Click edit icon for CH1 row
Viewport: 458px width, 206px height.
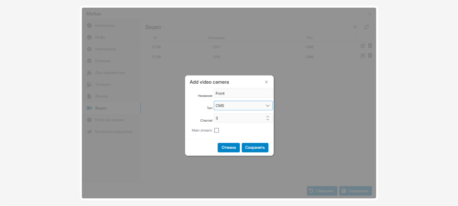click(363, 46)
